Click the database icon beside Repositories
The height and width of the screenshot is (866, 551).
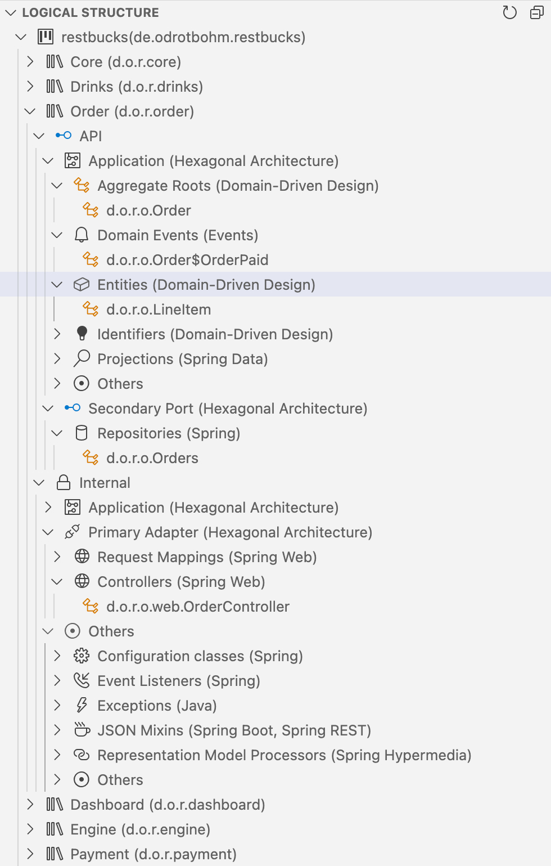coord(82,433)
